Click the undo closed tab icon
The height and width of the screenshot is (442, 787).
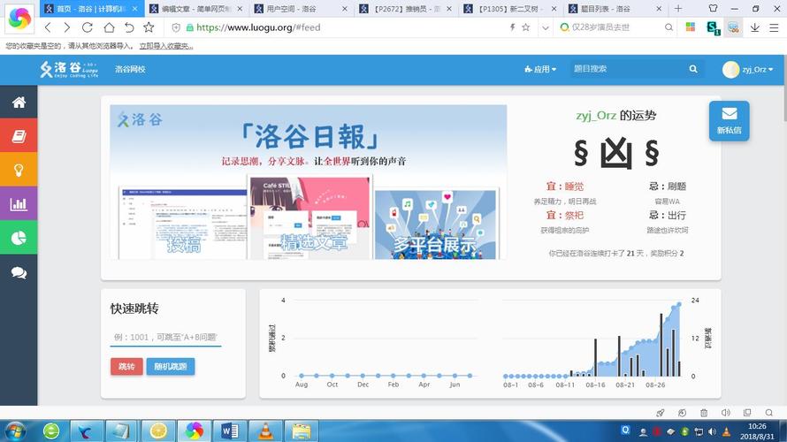coord(129,27)
